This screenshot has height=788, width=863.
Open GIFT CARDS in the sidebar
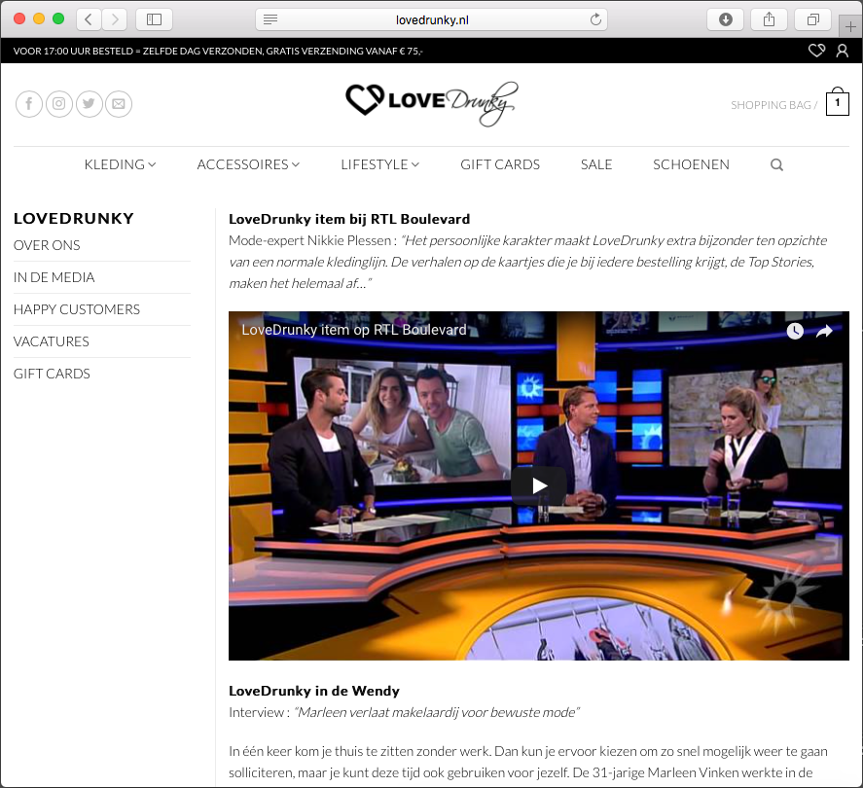pyautogui.click(x=52, y=374)
